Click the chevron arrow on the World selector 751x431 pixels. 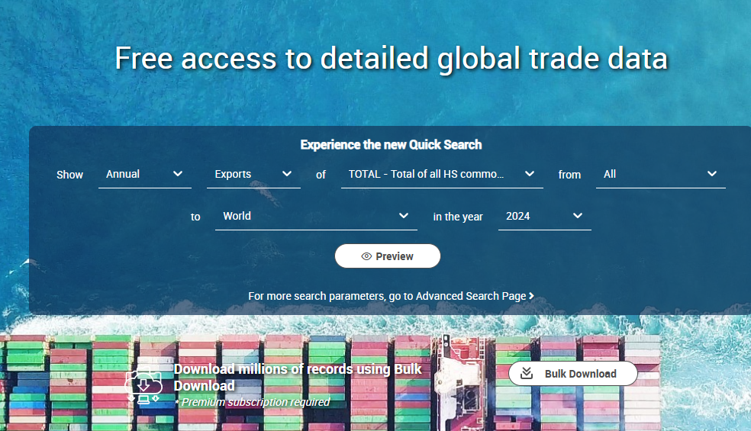[x=404, y=216]
